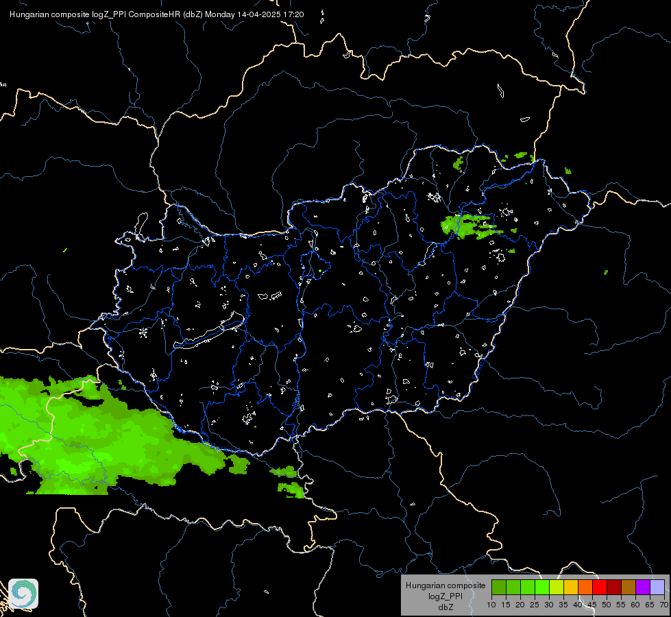Click the '10' value on legend scale
Viewport: 671px width, 617px height.
coord(491,605)
